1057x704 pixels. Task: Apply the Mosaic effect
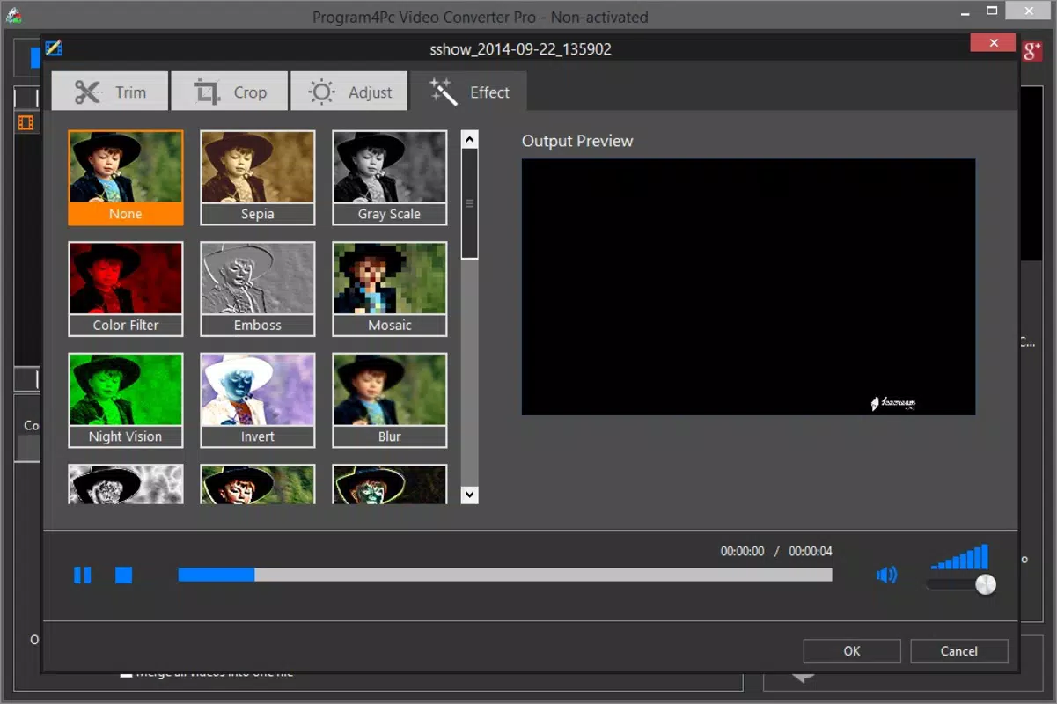[x=390, y=290]
